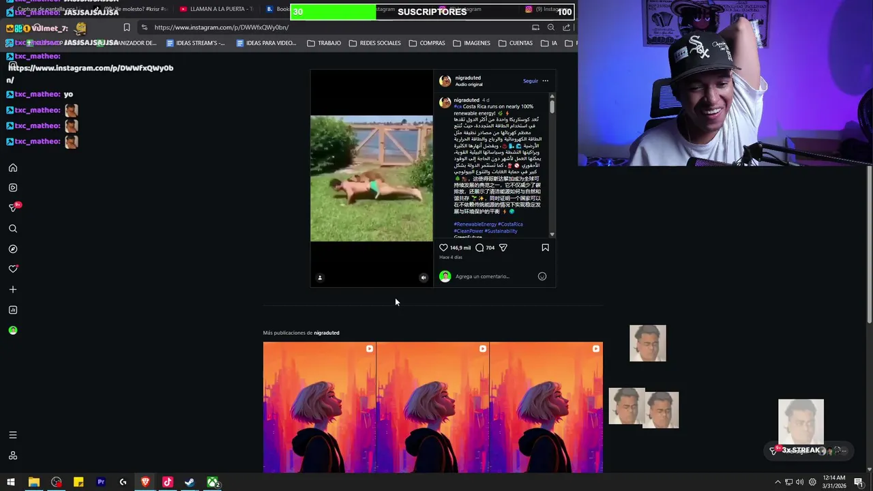Open the taskbar clock showing 12:14 AM
The height and width of the screenshot is (491, 873).
pos(834,482)
